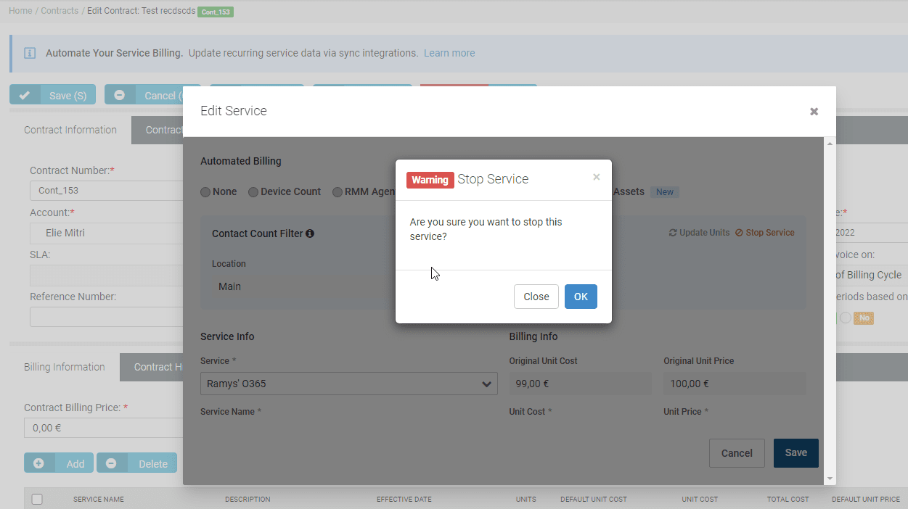Click the Edit Service dialog close icon
Viewport: 908px width, 509px height.
(x=814, y=112)
